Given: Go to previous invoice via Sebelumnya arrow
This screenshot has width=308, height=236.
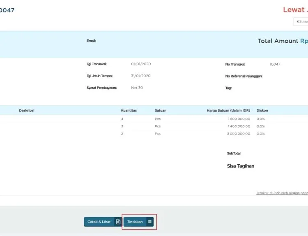Looking at the screenshot, I should point(301,21).
